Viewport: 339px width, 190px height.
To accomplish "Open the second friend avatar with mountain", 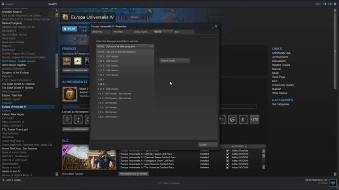I will coord(78,61).
